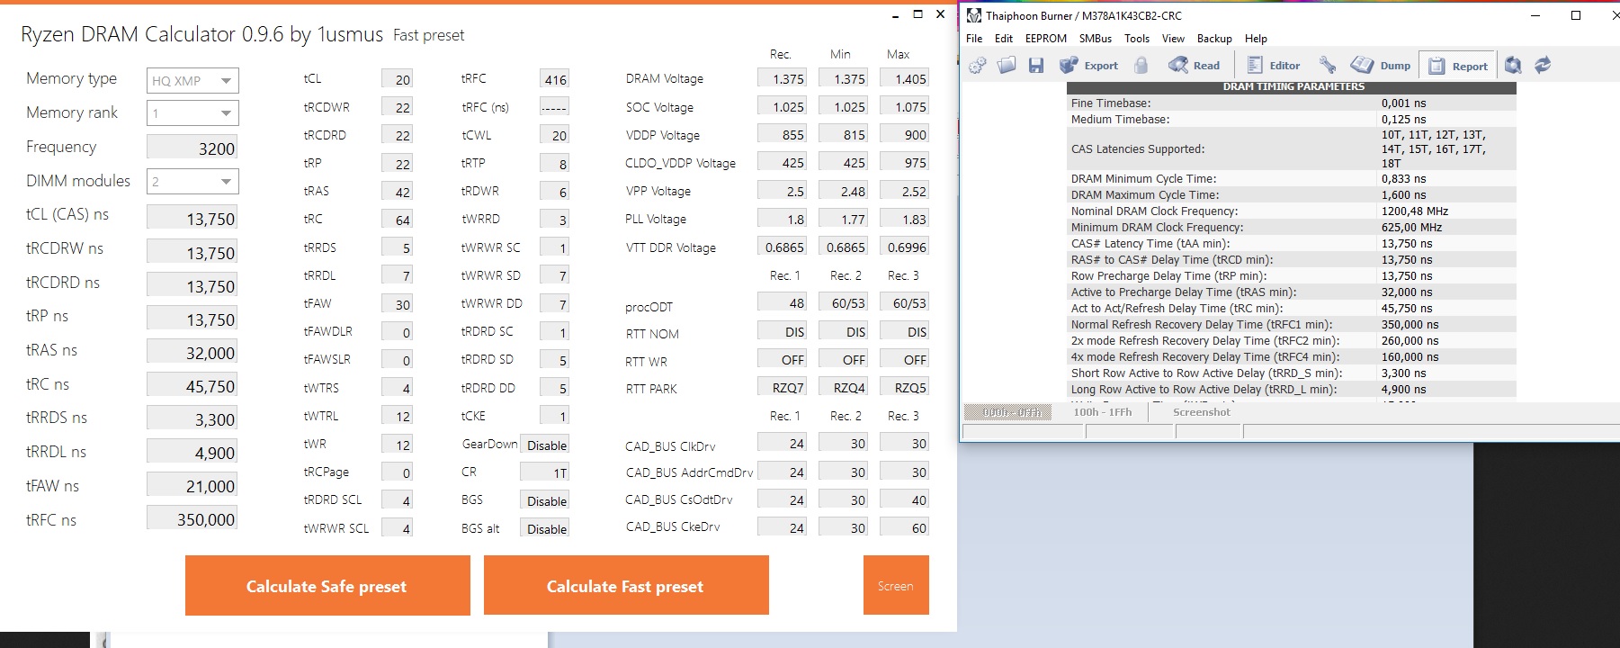Click the tRRDL ns field showing 4,900
Viewport: 1620px width, 648px height.
192,452
